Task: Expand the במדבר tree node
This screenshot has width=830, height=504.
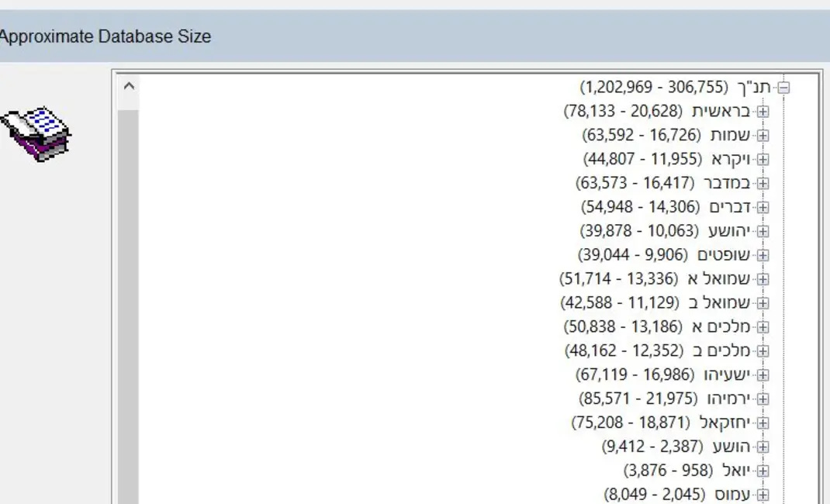Action: [763, 184]
